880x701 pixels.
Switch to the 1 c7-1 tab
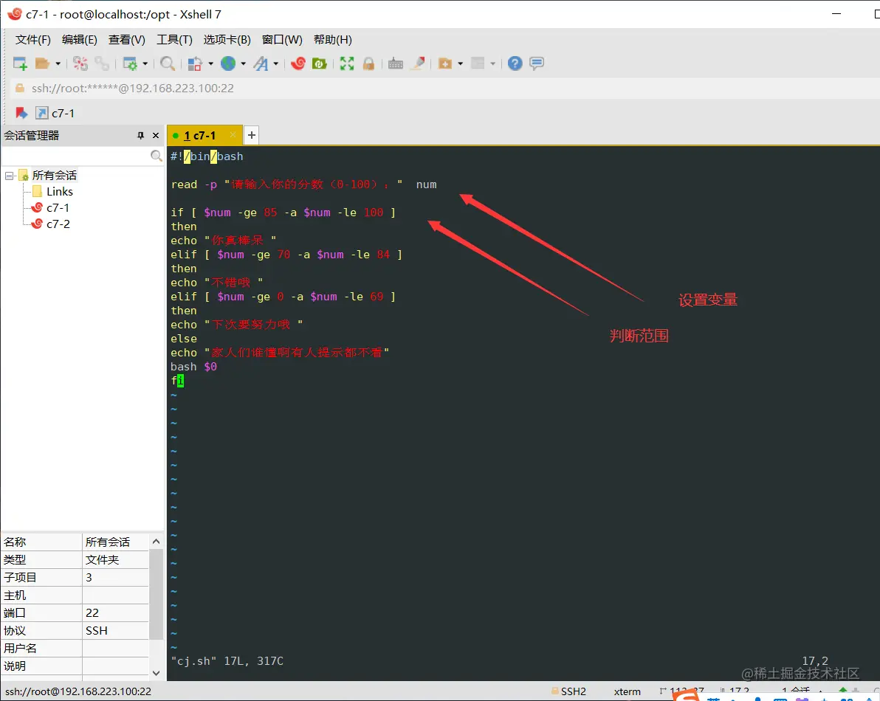(x=200, y=136)
